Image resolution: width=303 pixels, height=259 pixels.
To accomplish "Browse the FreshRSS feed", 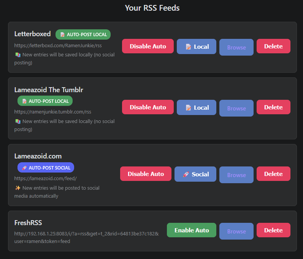I will pyautogui.click(x=236, y=231).
